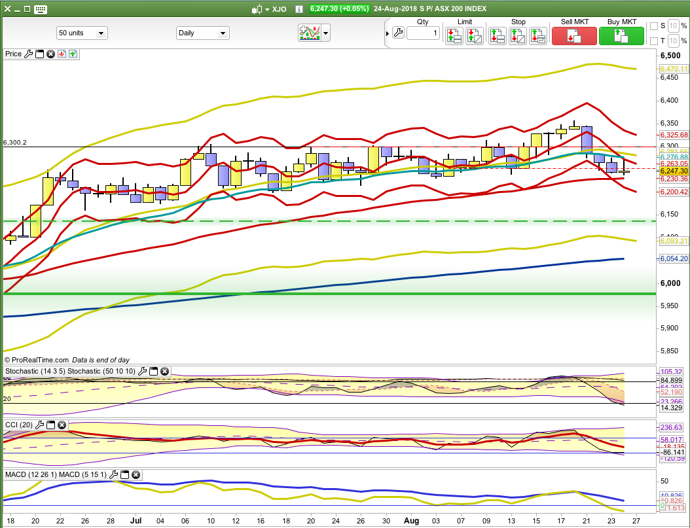Open the 50 units dropdown

point(82,33)
